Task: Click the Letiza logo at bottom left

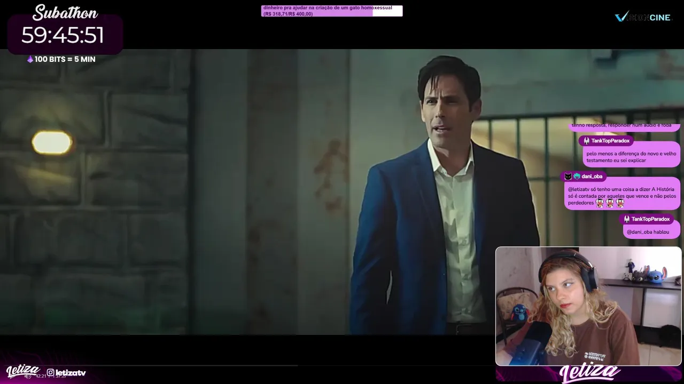Action: (x=23, y=371)
